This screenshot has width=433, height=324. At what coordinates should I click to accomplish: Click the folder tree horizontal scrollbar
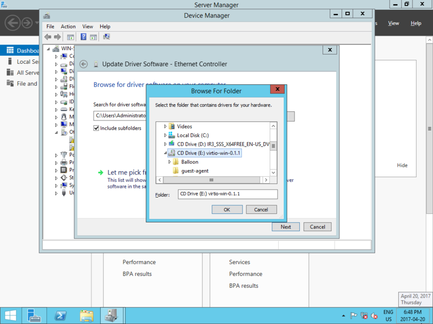(x=211, y=180)
